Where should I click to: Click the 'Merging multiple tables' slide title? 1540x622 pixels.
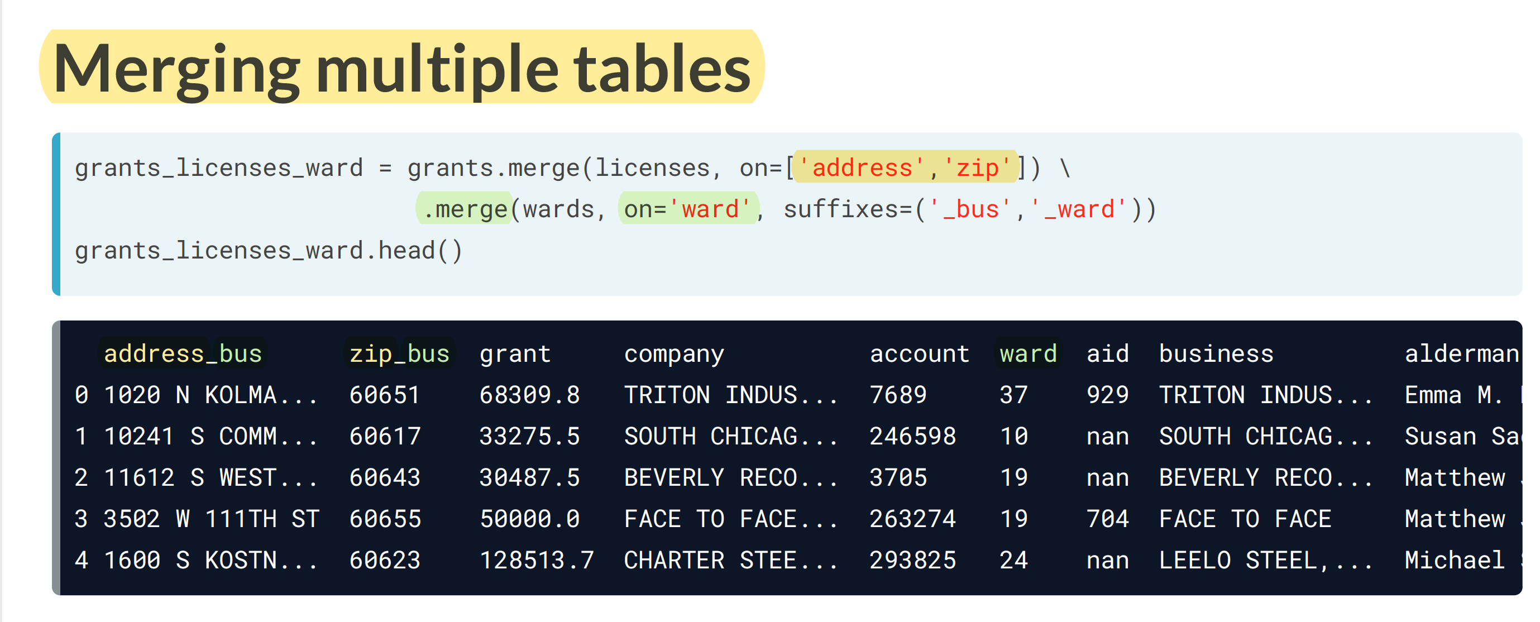pyautogui.click(x=401, y=68)
